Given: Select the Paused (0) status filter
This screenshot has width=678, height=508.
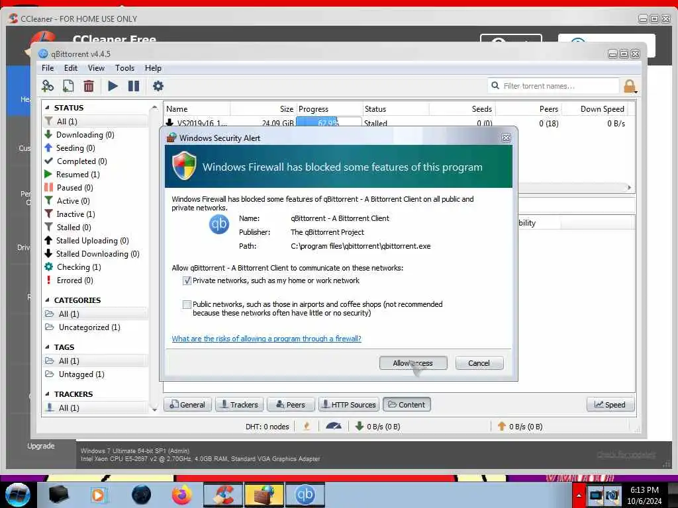Looking at the screenshot, I should pyautogui.click(x=75, y=188).
